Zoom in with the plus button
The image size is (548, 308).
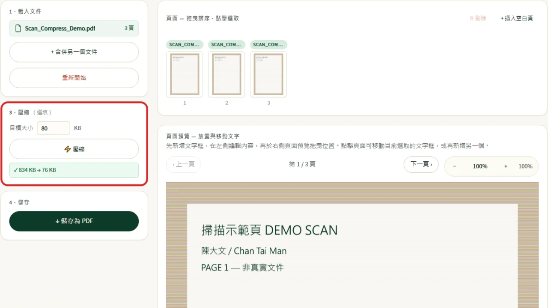pyautogui.click(x=506, y=166)
